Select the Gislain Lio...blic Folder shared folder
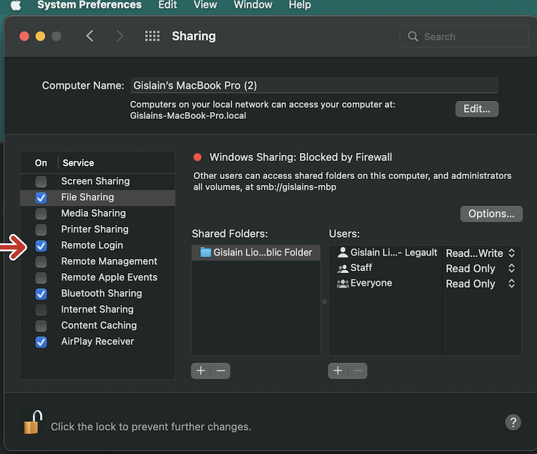The height and width of the screenshot is (454, 537). (x=256, y=252)
